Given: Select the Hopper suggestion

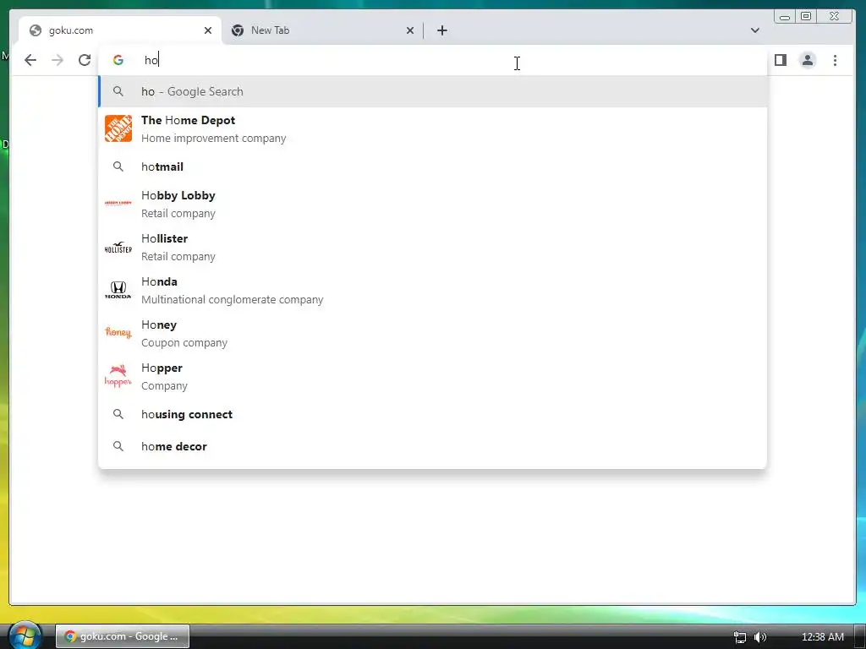Looking at the screenshot, I should click(x=433, y=376).
